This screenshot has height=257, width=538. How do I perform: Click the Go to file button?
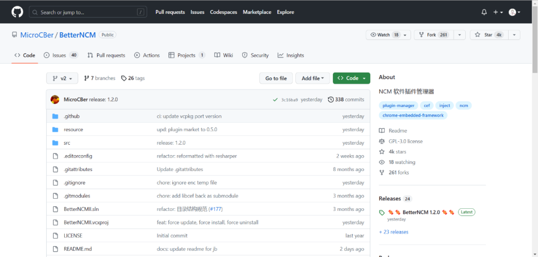275,78
